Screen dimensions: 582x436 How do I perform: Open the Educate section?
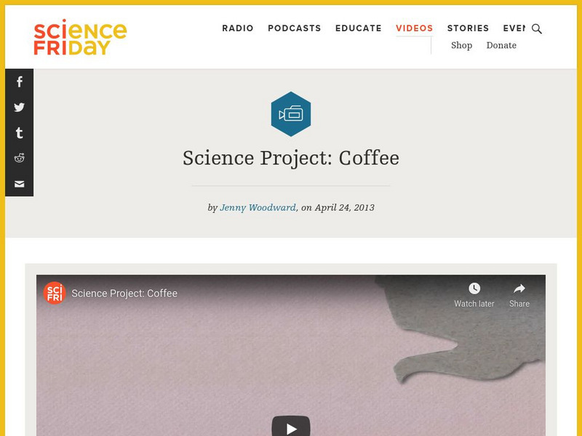[x=358, y=28]
